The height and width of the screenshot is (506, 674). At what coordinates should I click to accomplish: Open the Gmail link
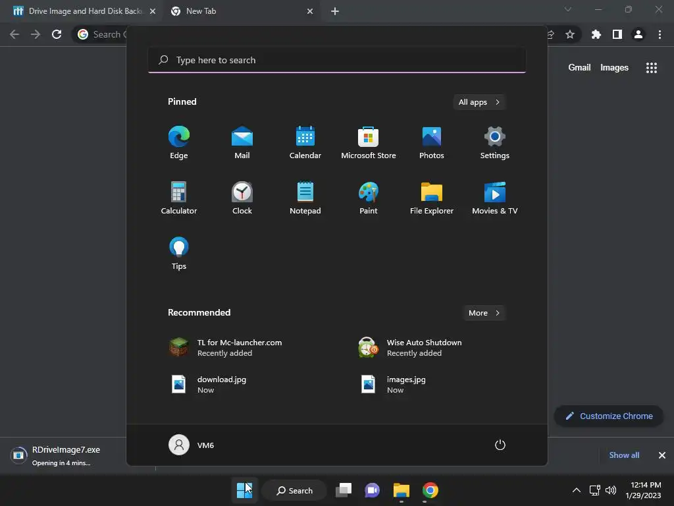pos(579,68)
